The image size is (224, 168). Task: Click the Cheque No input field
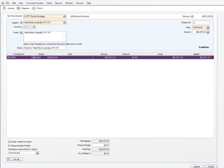click(x=201, y=22)
